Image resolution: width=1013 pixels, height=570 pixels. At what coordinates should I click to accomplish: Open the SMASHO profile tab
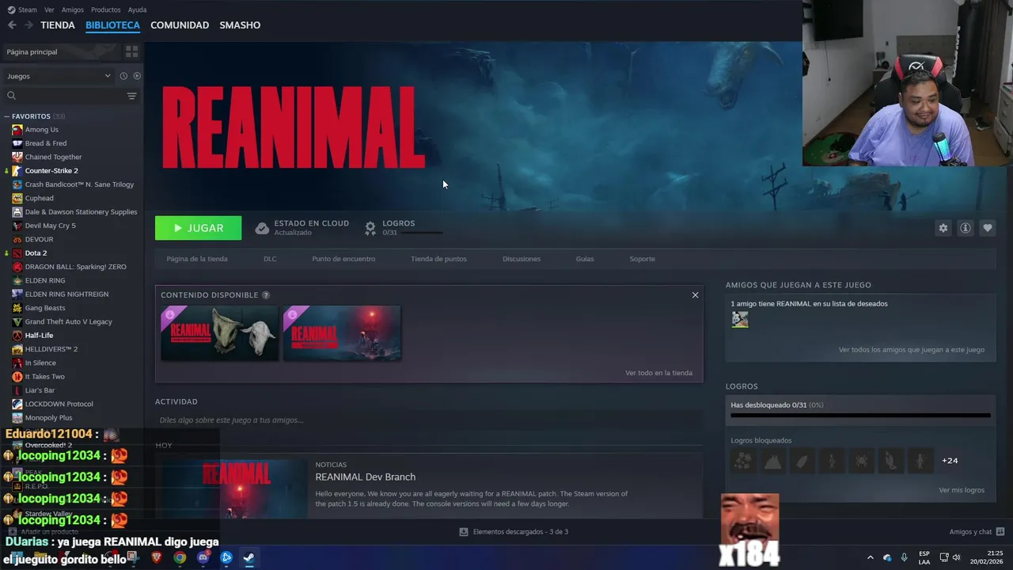pos(240,25)
